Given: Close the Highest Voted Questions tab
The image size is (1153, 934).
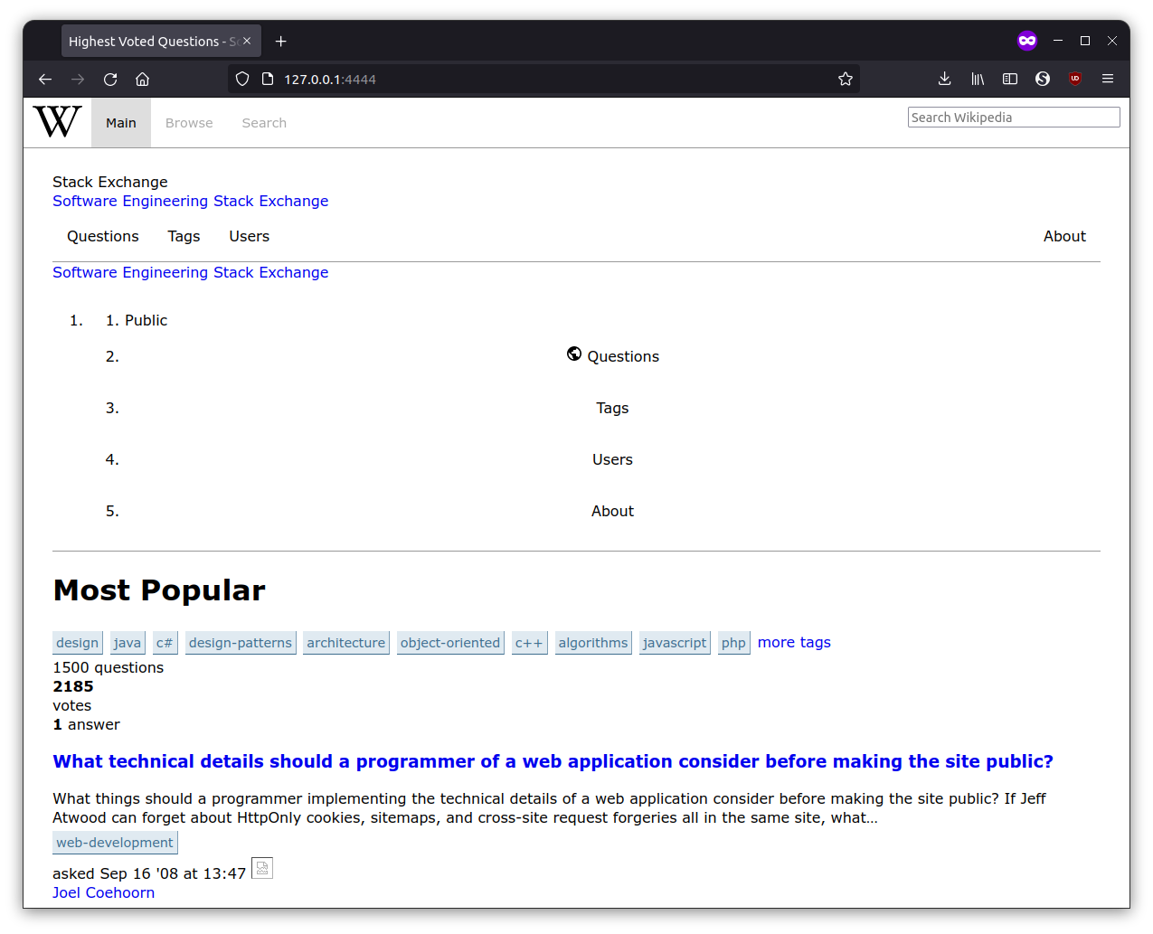Looking at the screenshot, I should (247, 42).
